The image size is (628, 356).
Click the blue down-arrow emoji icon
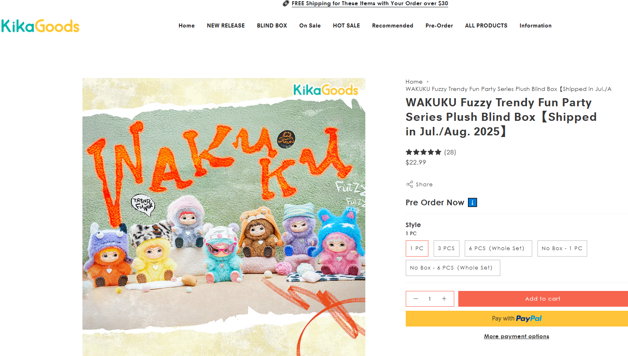tap(472, 202)
